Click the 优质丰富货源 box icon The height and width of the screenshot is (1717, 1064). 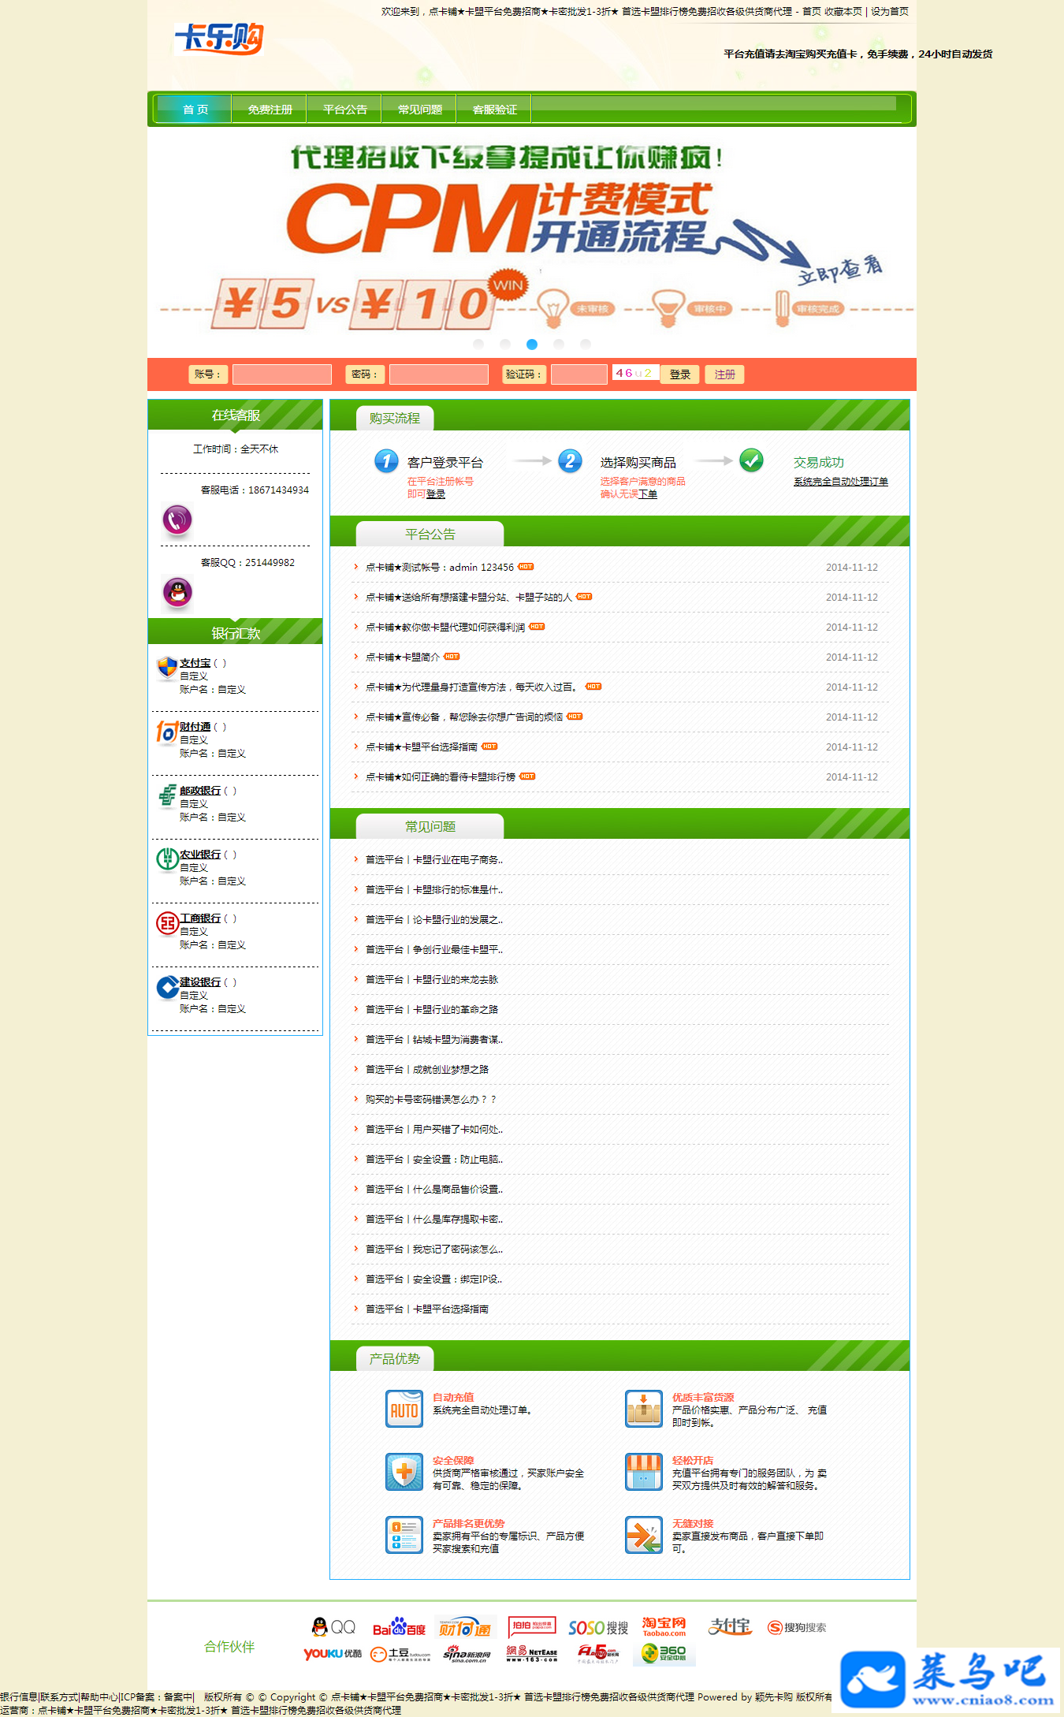[x=644, y=1409]
